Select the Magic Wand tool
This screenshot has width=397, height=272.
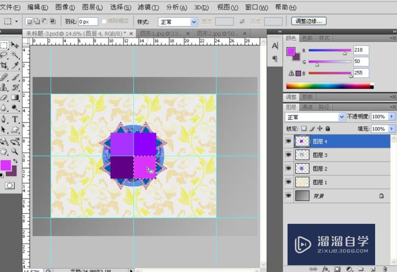point(15,55)
